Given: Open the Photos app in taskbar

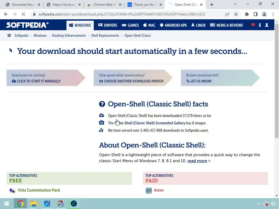Looking at the screenshot, I should point(47,204).
